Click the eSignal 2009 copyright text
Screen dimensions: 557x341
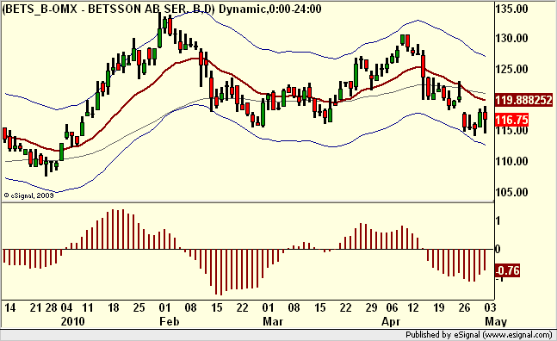point(28,195)
